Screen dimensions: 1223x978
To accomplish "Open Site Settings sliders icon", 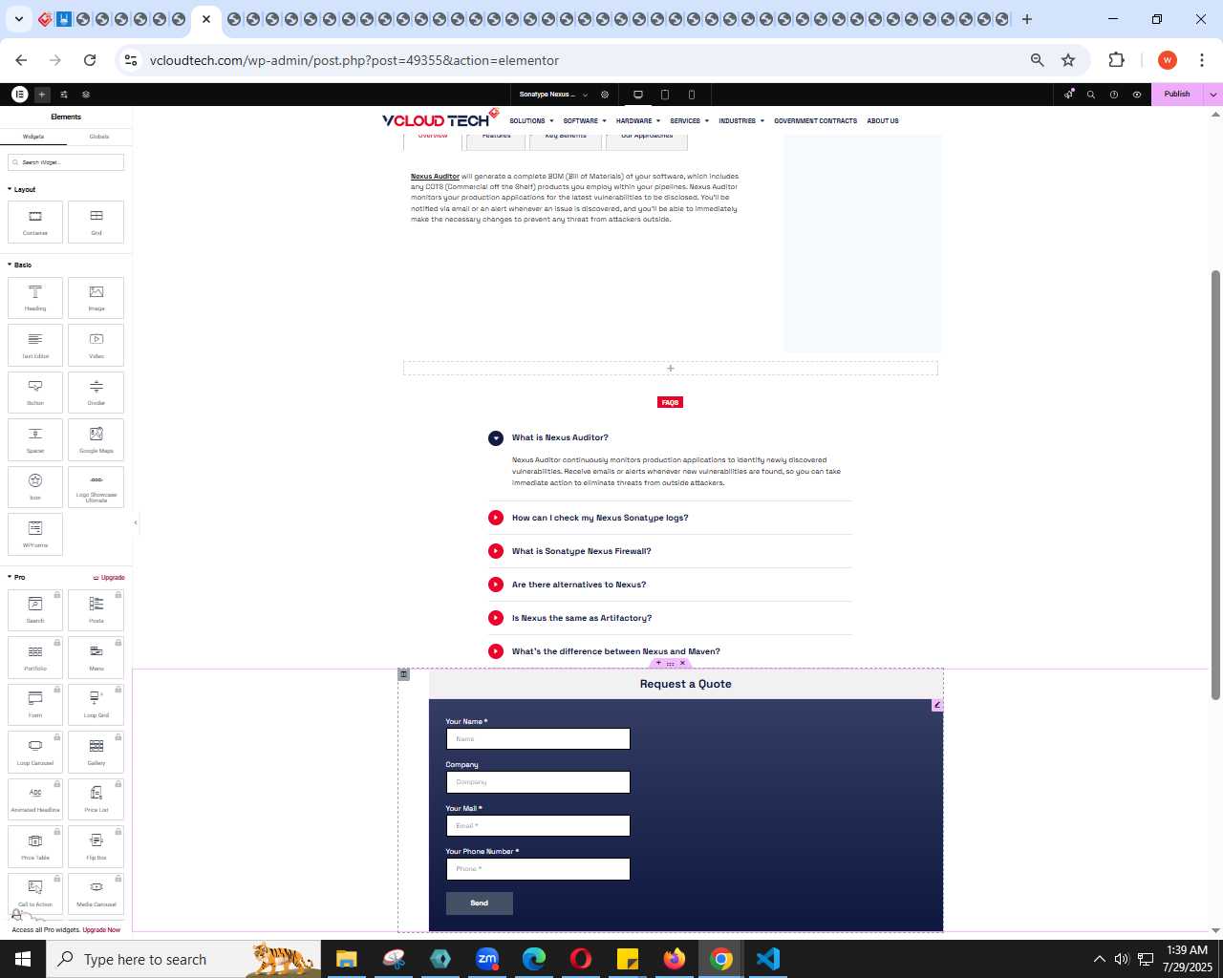I will tap(64, 95).
